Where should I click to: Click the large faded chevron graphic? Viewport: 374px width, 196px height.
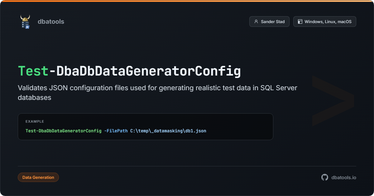coord(333,100)
